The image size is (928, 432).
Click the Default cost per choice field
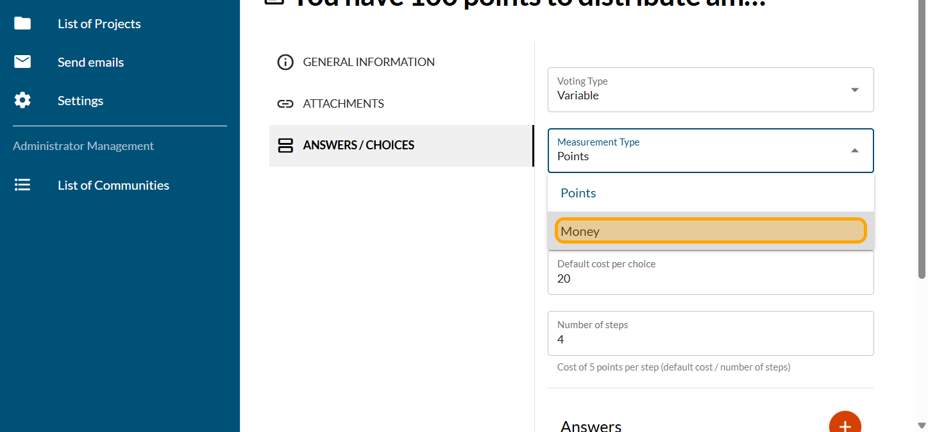(711, 279)
